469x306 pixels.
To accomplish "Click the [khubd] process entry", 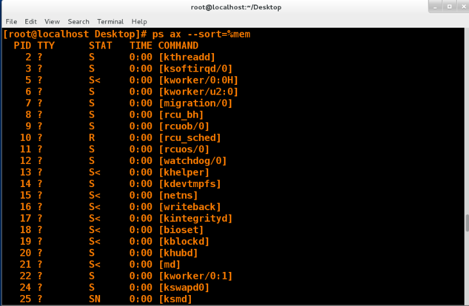I will (178, 253).
